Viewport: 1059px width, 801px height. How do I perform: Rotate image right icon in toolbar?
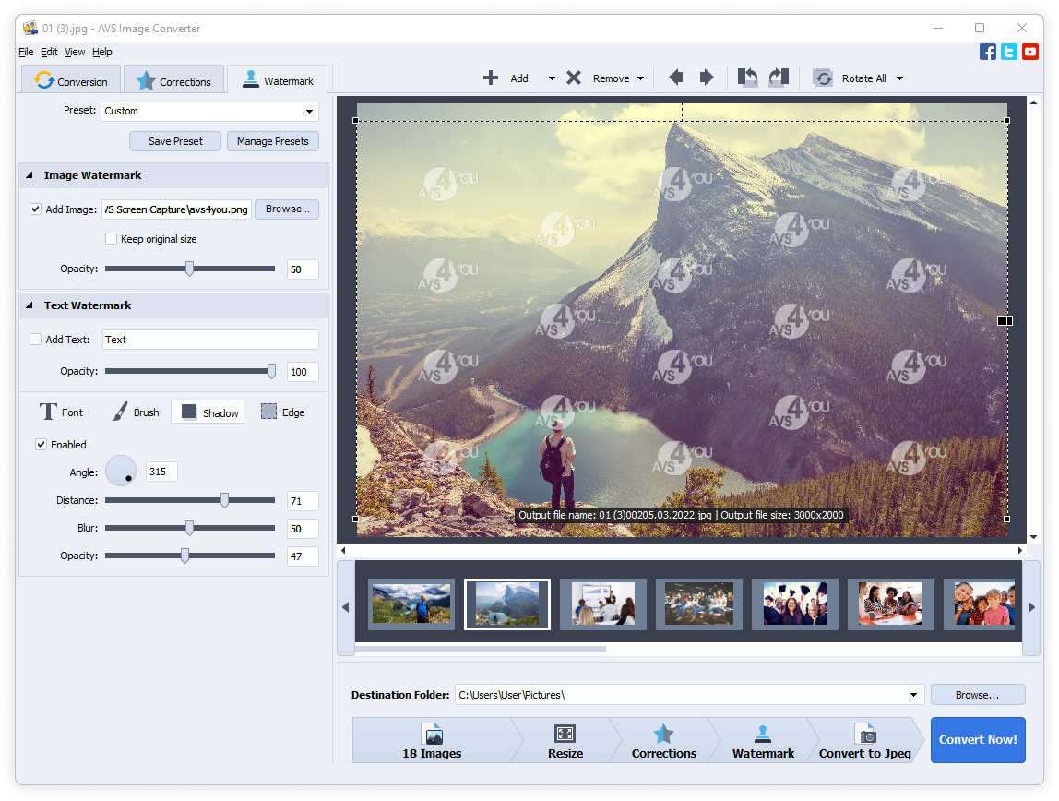[779, 78]
